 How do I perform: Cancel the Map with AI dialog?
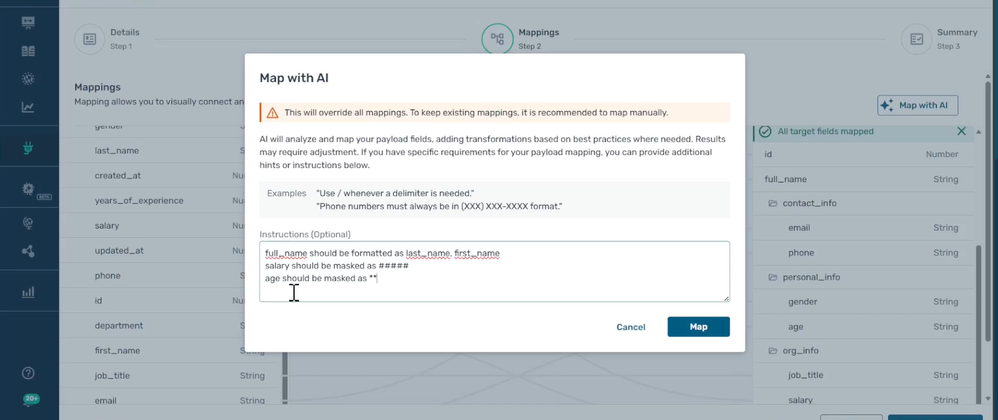point(631,327)
